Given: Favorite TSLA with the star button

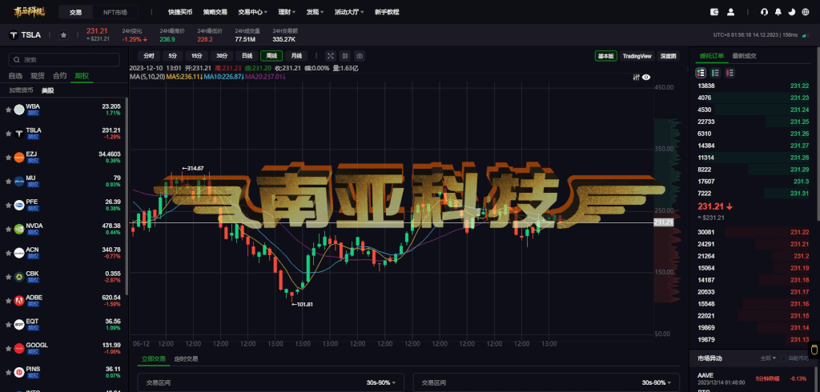Looking at the screenshot, I should tap(63, 35).
